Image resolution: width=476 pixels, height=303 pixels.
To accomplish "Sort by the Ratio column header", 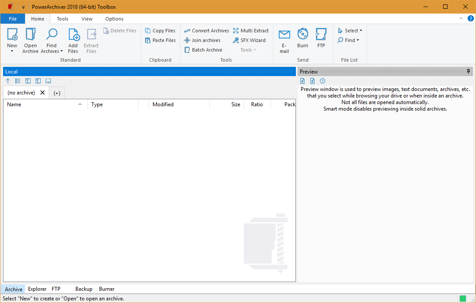I will [257, 104].
